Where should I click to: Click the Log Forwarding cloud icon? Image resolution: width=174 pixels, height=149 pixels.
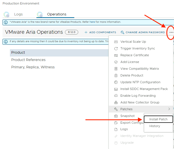pos(116,96)
